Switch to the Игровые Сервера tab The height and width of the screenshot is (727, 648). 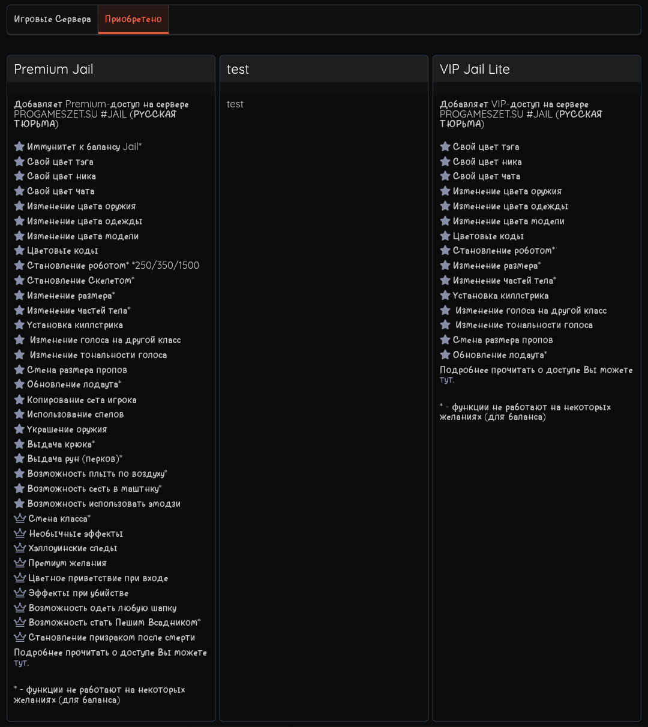click(x=52, y=19)
